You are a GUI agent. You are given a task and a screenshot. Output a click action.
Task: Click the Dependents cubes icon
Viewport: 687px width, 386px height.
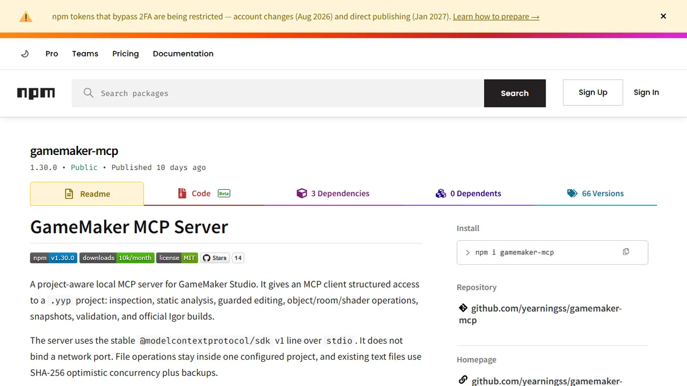pos(441,193)
